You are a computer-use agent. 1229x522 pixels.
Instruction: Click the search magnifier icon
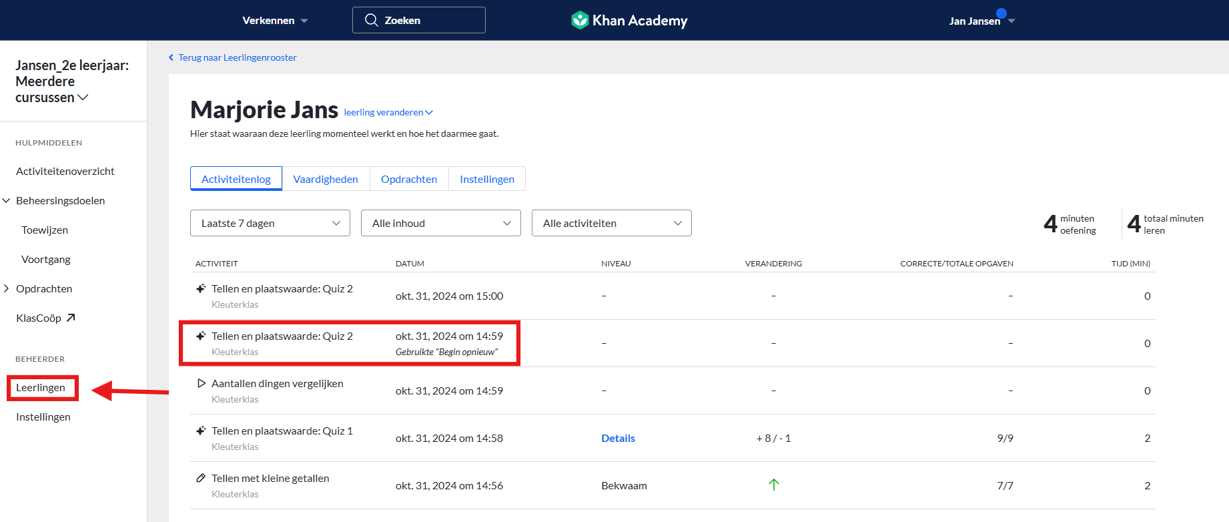point(372,20)
